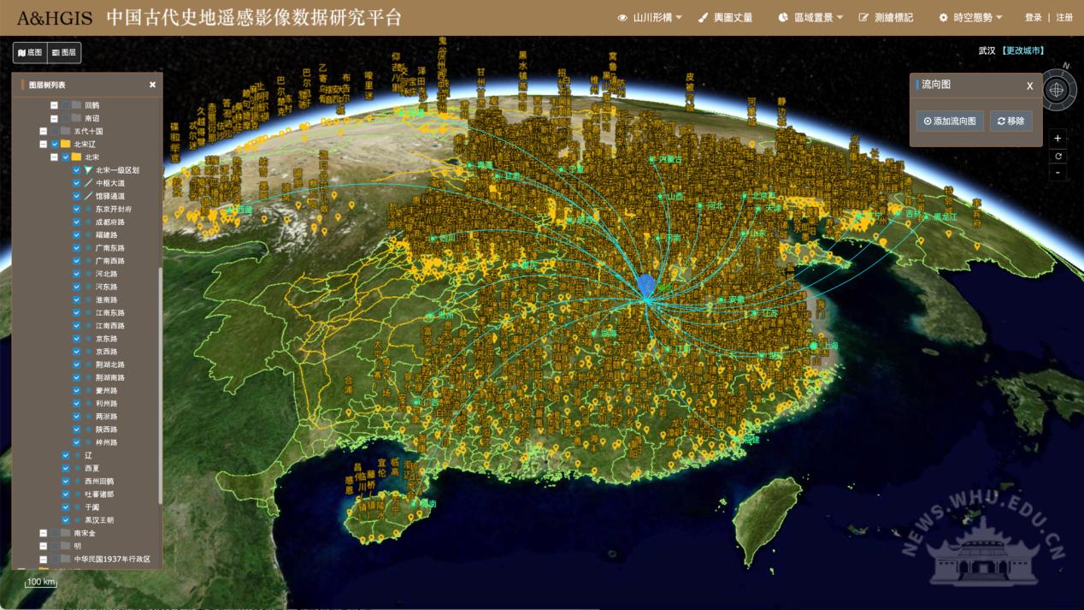
Task: Click the 中枢大道 line layer icon
Action: (x=88, y=183)
